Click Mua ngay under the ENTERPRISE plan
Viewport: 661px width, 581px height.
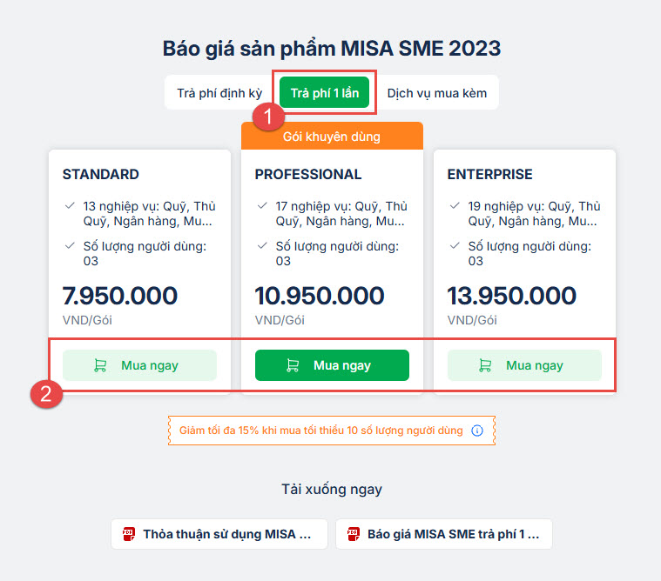click(524, 365)
